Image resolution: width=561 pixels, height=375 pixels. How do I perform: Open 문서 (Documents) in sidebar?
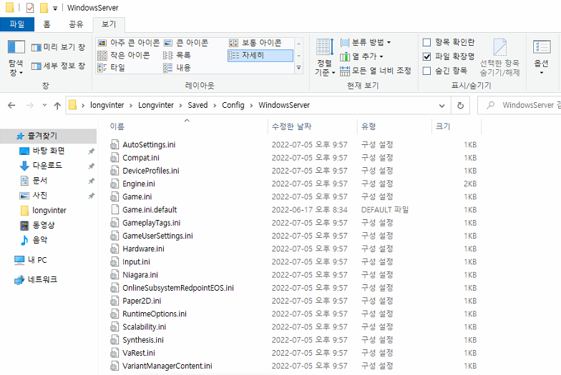tap(40, 180)
